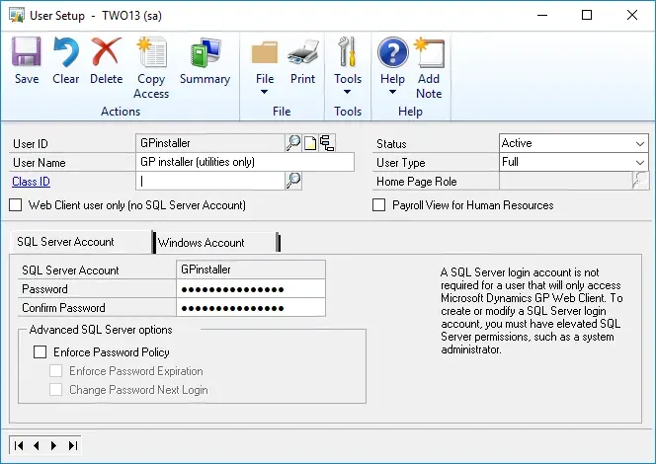Viewport: 656px width, 464px height.
Task: Check Payroll View for Human Resources
Action: pyautogui.click(x=378, y=205)
